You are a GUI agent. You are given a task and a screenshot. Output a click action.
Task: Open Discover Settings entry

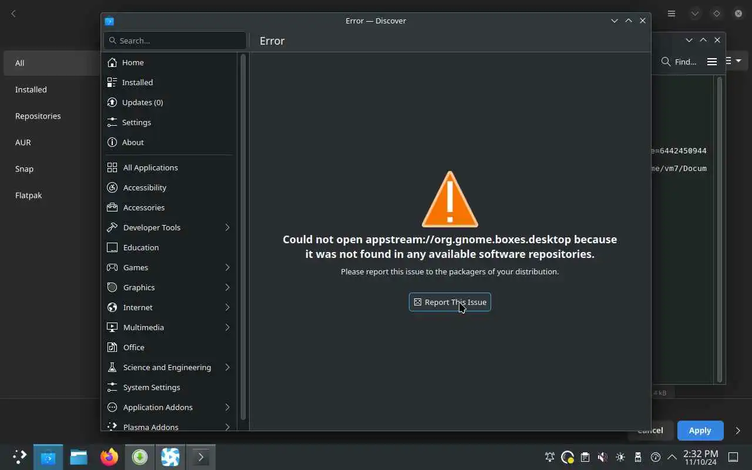(x=170, y=122)
